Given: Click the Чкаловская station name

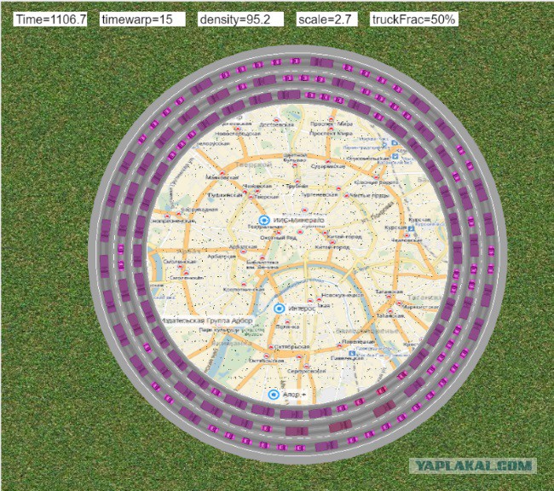Looking at the screenshot, I should 407,240.
